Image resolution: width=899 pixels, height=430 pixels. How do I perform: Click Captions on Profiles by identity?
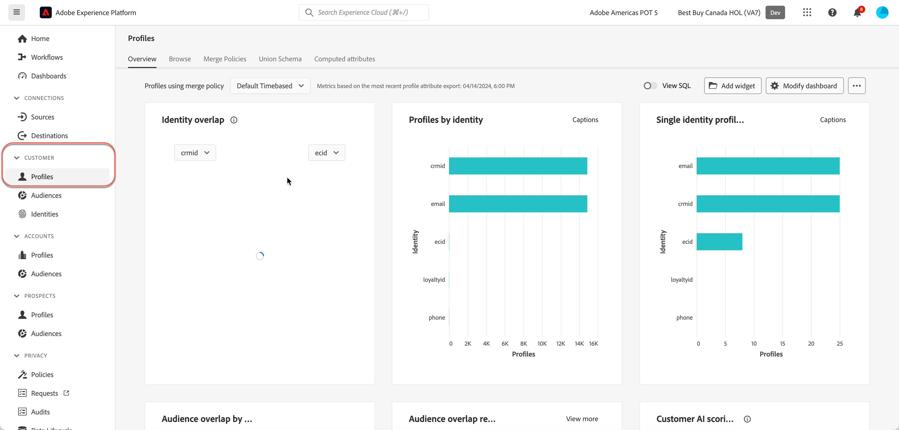[585, 120]
